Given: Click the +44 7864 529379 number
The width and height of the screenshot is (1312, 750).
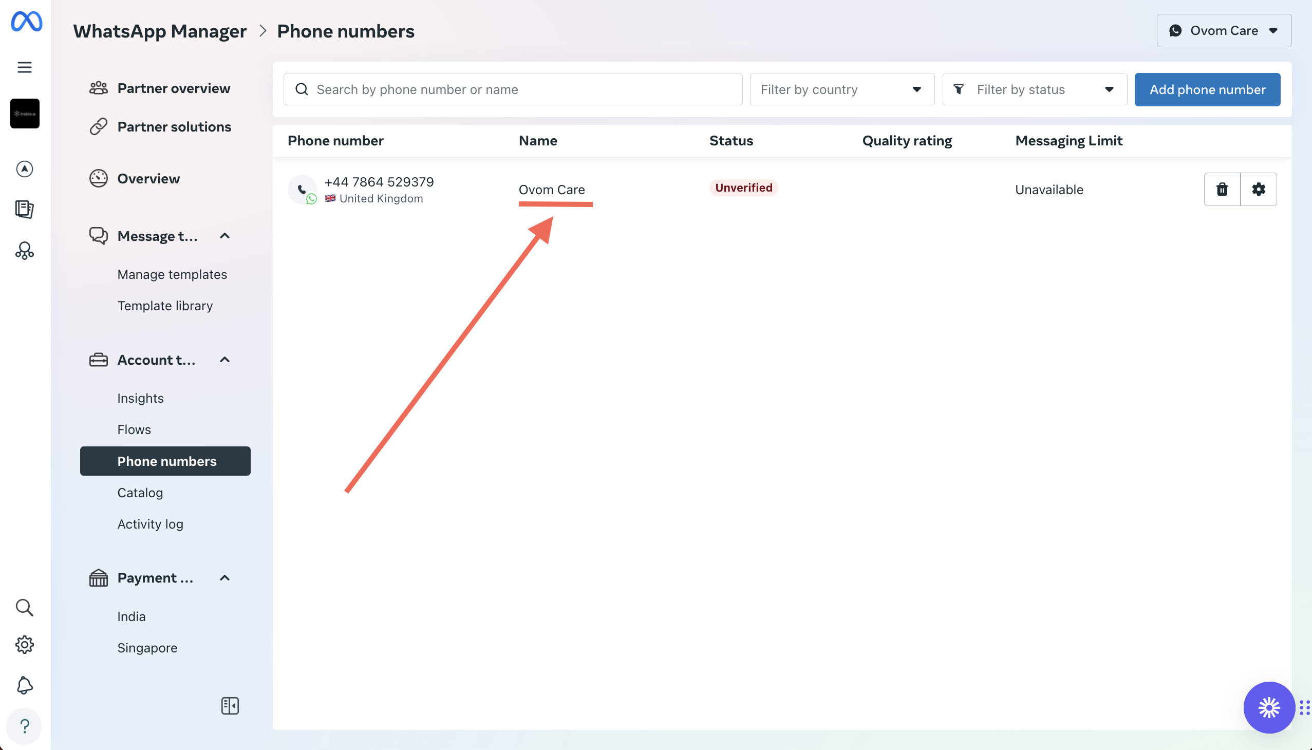Looking at the screenshot, I should (379, 182).
